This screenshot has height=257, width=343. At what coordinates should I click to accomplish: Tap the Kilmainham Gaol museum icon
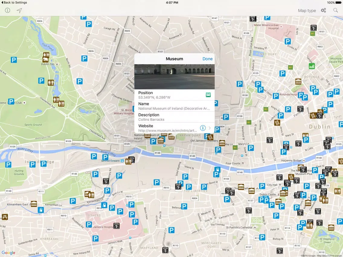pyautogui.click(x=34, y=204)
